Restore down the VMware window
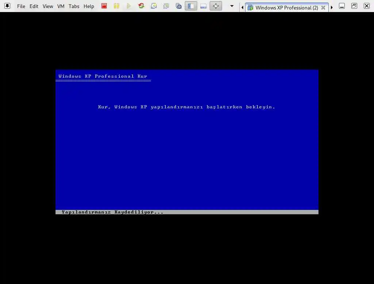The width and height of the screenshot is (374, 284). 354,6
